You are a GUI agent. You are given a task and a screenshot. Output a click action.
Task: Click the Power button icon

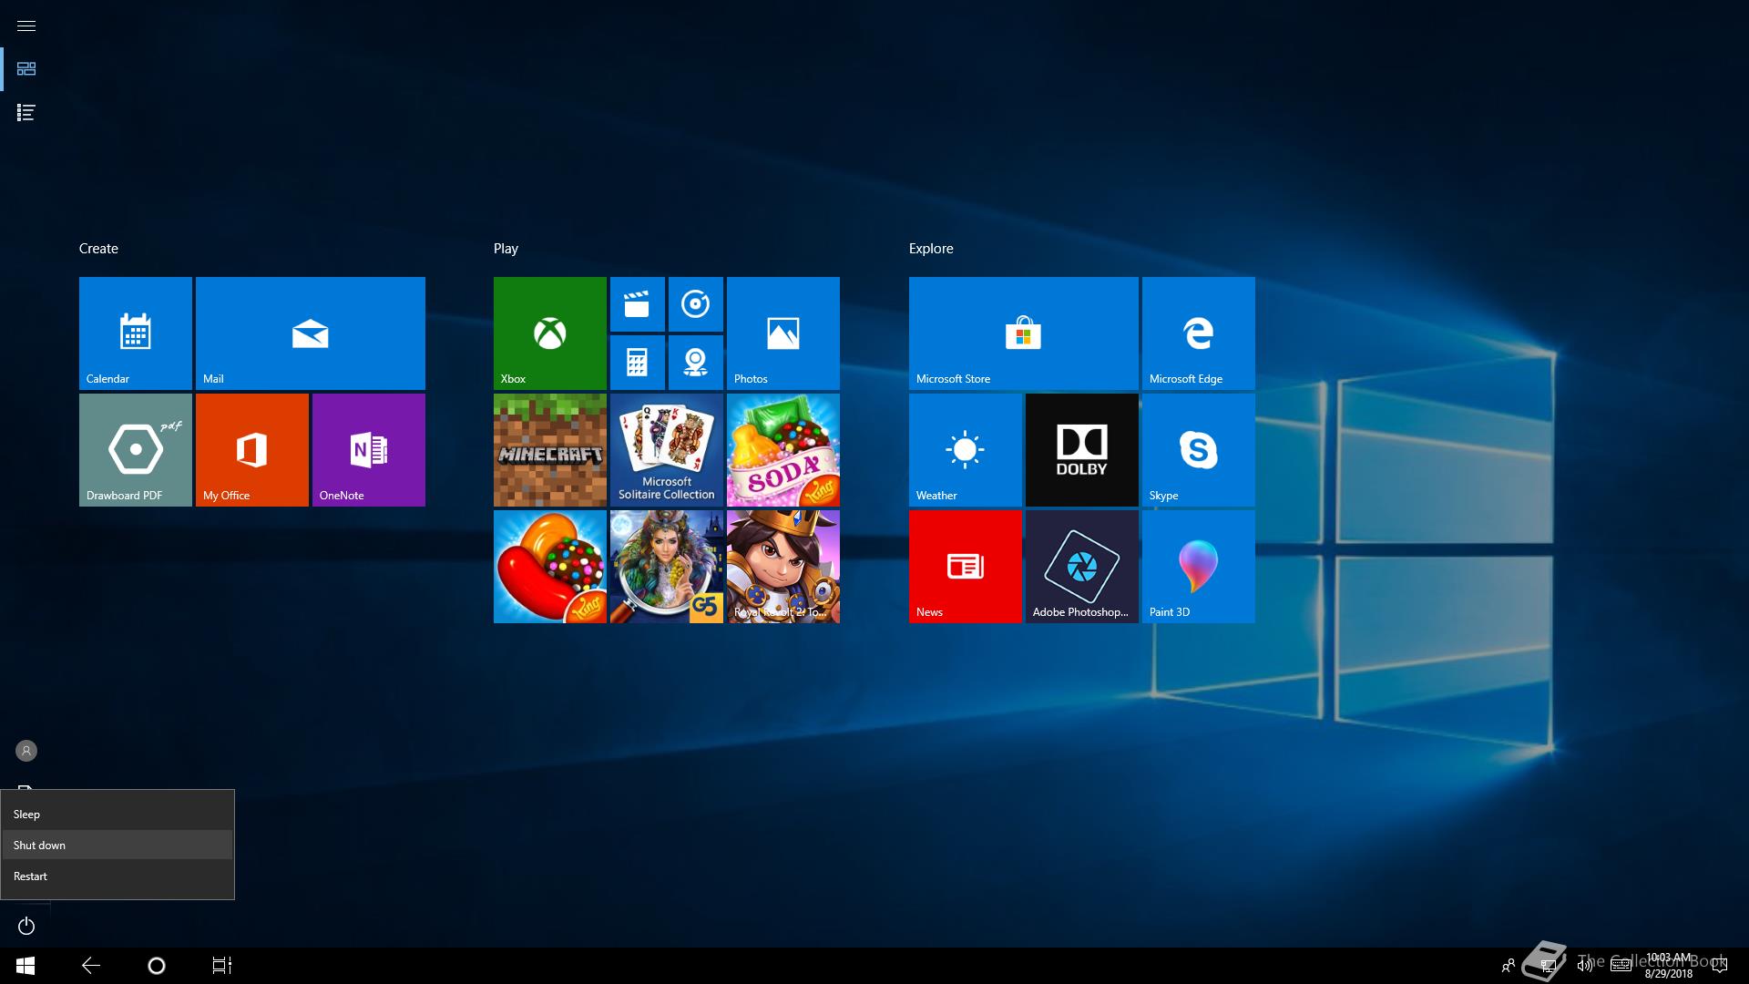pyautogui.click(x=26, y=926)
